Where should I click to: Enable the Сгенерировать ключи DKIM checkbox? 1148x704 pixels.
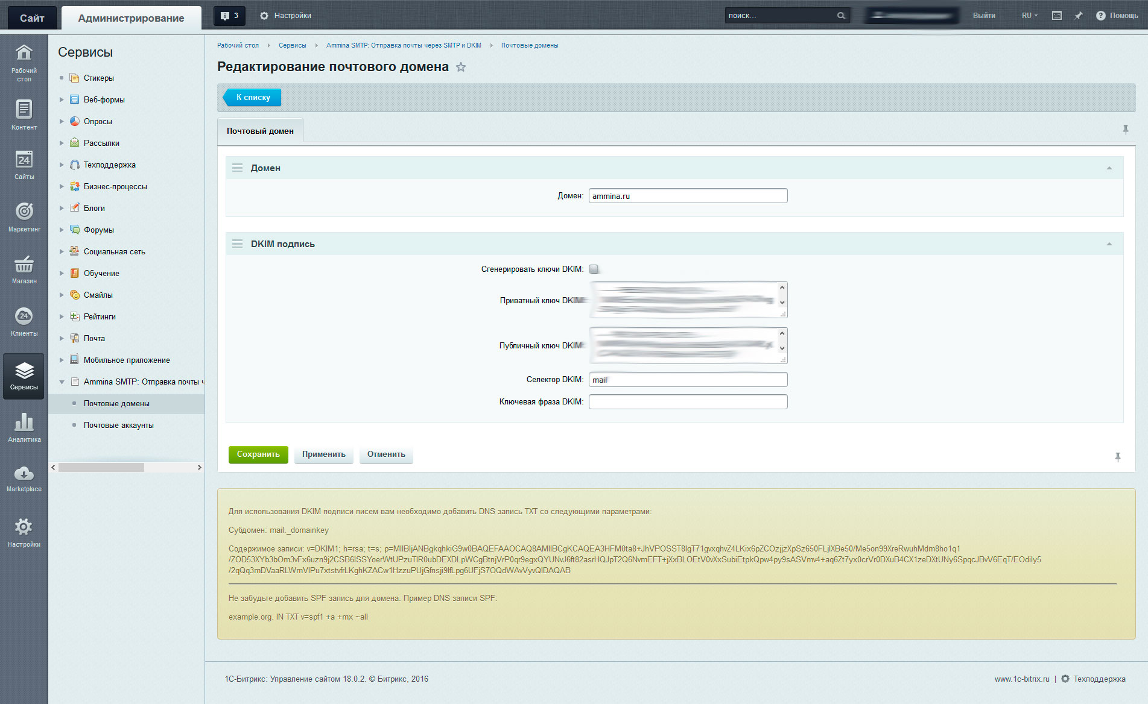[x=594, y=269]
